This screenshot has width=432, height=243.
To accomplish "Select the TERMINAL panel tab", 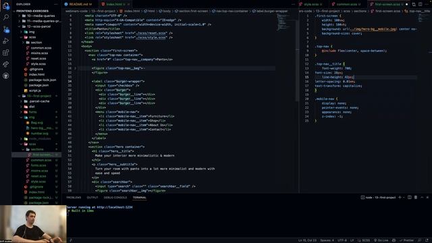I will coord(140,198).
